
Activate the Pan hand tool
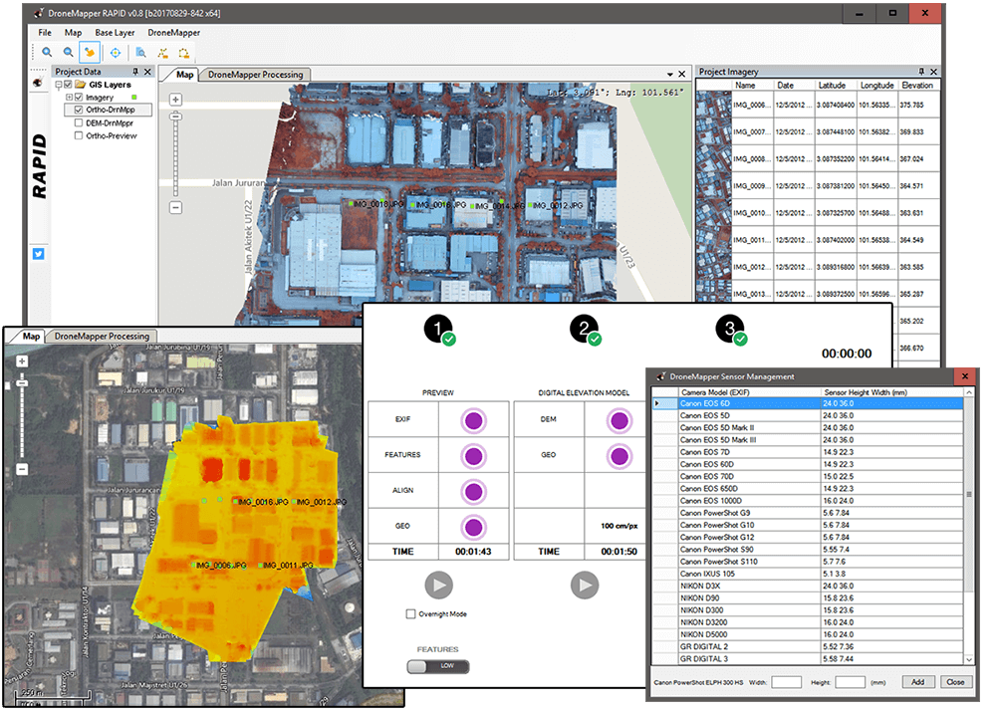(x=89, y=52)
